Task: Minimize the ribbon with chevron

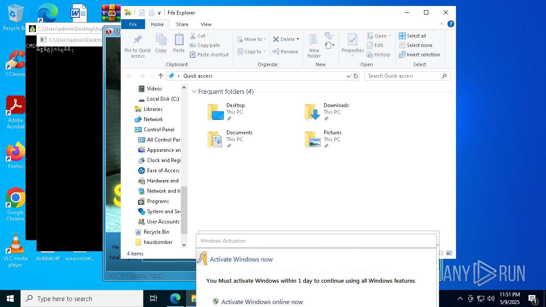Action: coord(441,24)
